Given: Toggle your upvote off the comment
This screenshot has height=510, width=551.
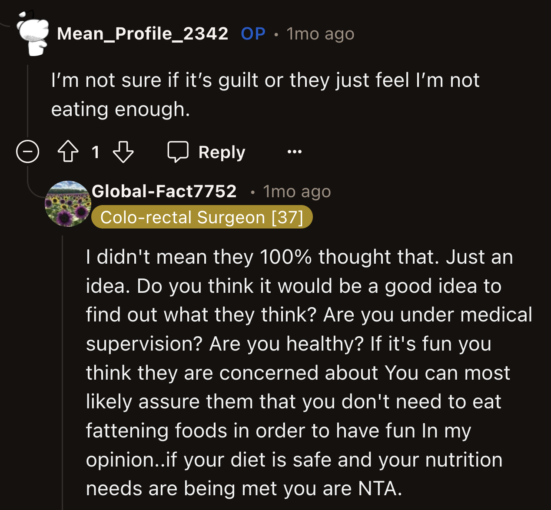Looking at the screenshot, I should click(x=67, y=152).
